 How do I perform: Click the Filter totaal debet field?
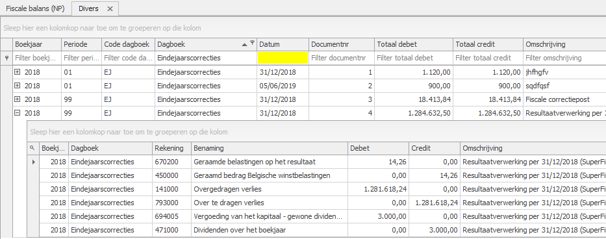pos(414,58)
